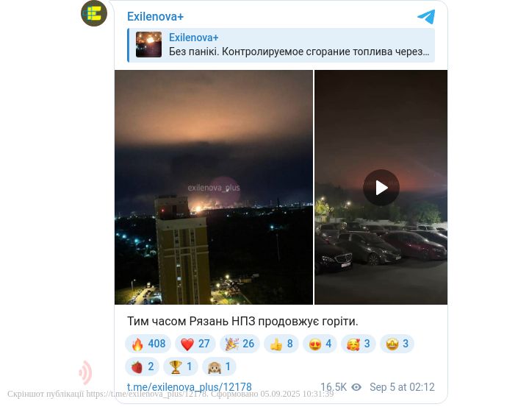Click the trophy reaction with 1
Image resolution: width=529 pixels, height=407 pixels.
[x=181, y=367]
